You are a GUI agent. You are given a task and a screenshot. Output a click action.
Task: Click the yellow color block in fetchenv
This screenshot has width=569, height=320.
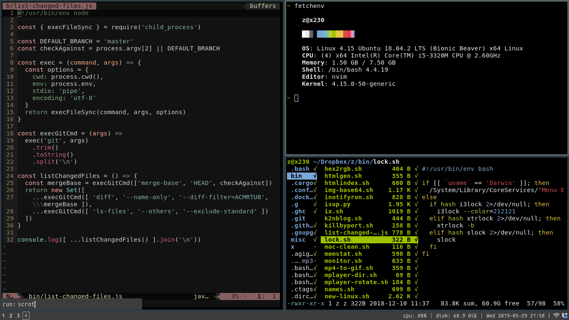click(x=339, y=34)
